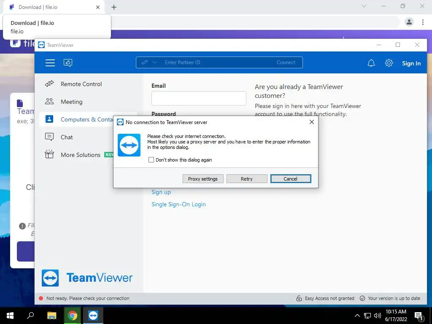Open the Windows Start menu
The height and width of the screenshot is (324, 432).
tap(10, 316)
